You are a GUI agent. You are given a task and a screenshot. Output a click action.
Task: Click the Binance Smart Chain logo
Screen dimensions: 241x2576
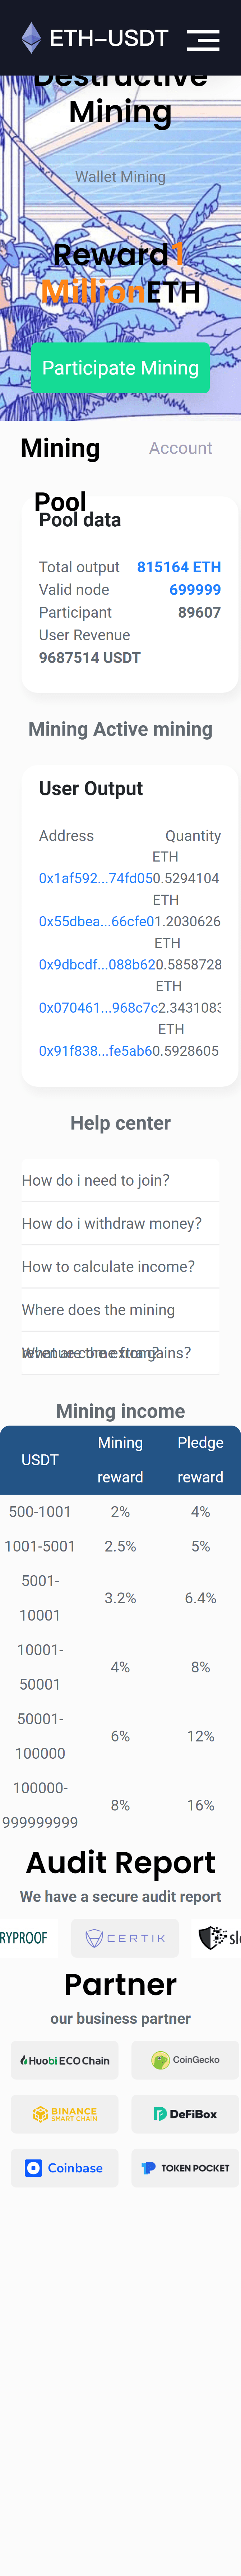65,2114
